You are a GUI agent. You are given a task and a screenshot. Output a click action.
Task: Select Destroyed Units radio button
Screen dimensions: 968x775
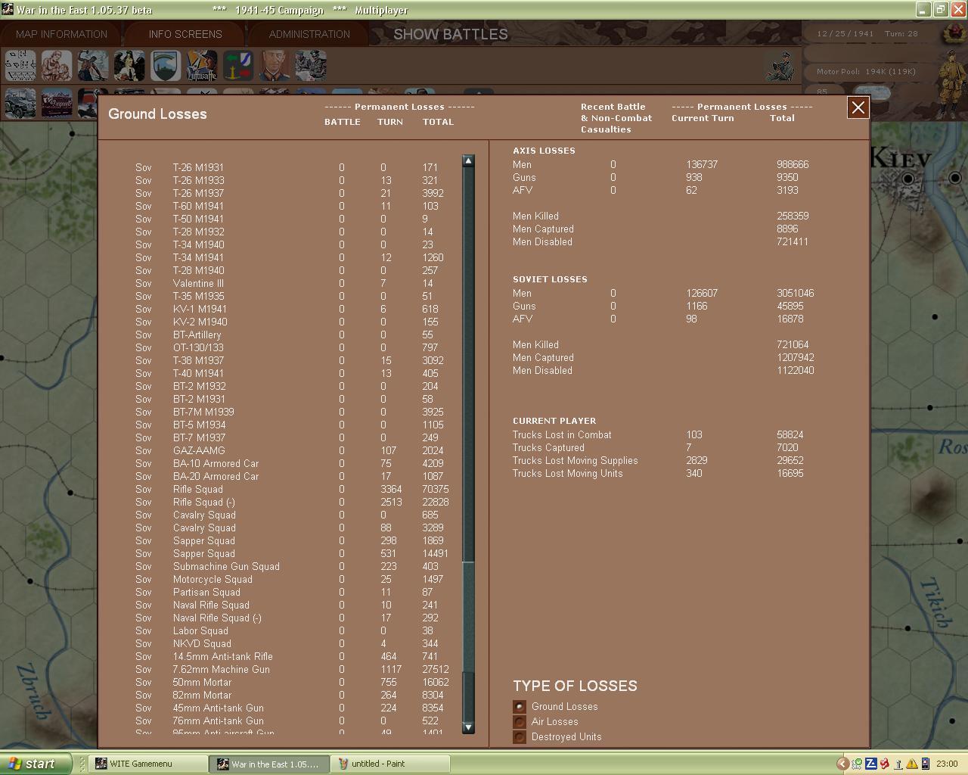[x=520, y=737]
